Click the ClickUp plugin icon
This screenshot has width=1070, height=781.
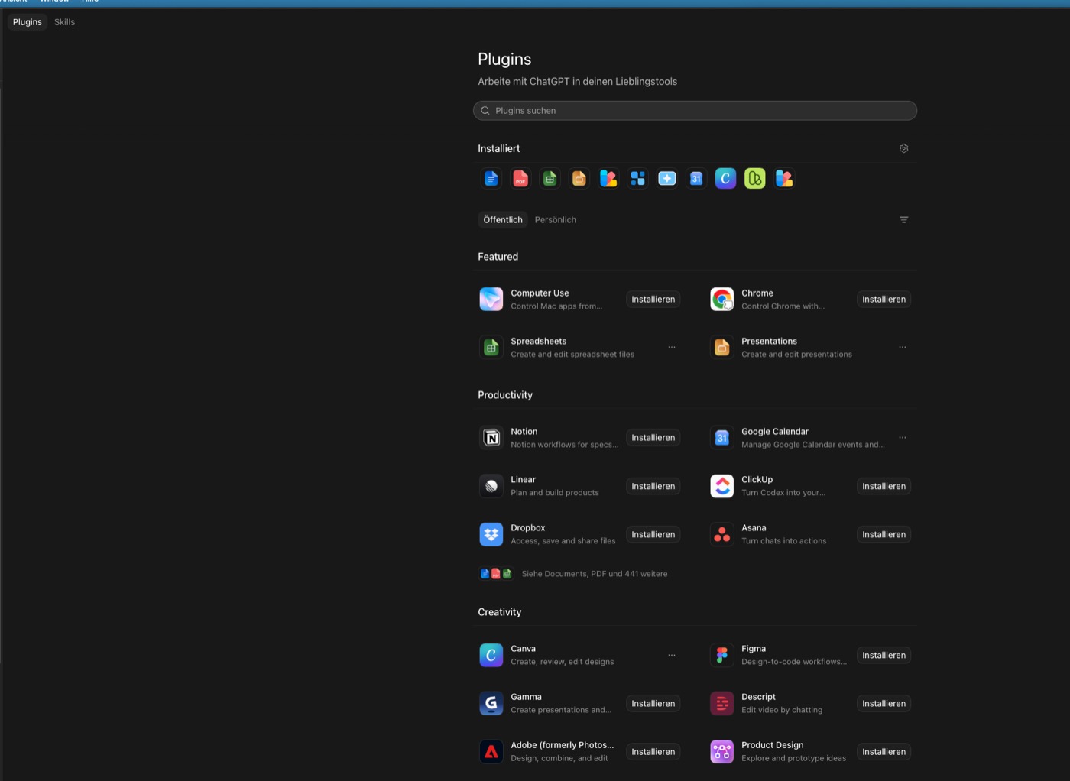[722, 486]
